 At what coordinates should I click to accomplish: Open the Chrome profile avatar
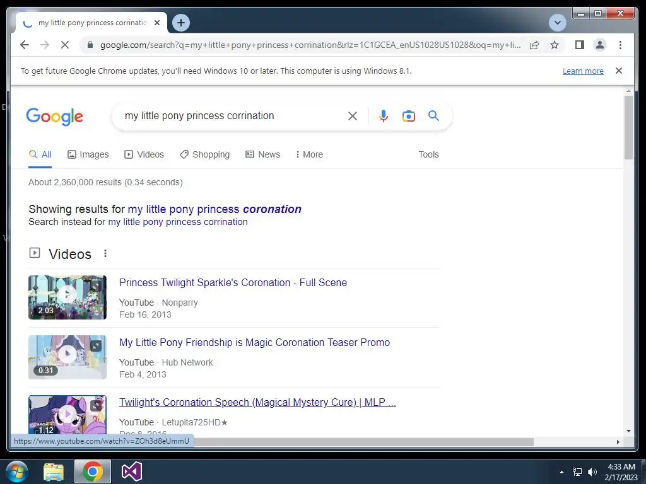click(x=600, y=45)
